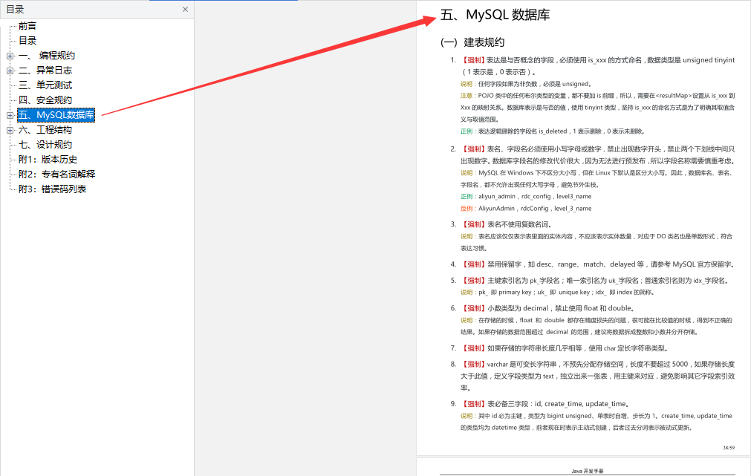
Task: Navigate to 六、工程结构 chapter
Action: tap(45, 130)
